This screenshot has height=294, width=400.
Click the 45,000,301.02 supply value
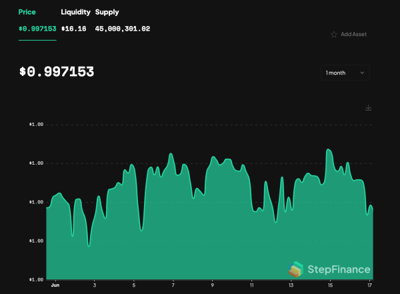pos(123,29)
